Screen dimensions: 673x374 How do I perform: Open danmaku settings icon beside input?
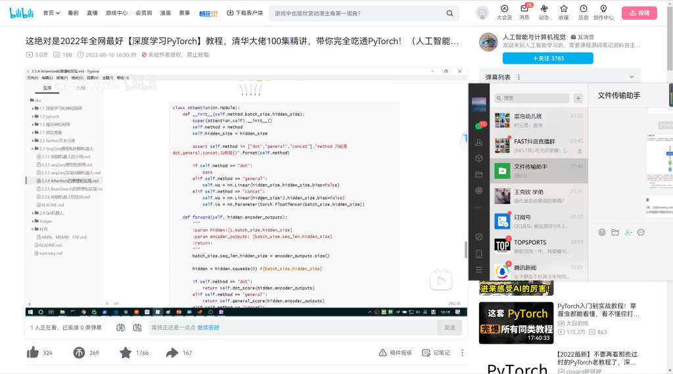[137, 327]
